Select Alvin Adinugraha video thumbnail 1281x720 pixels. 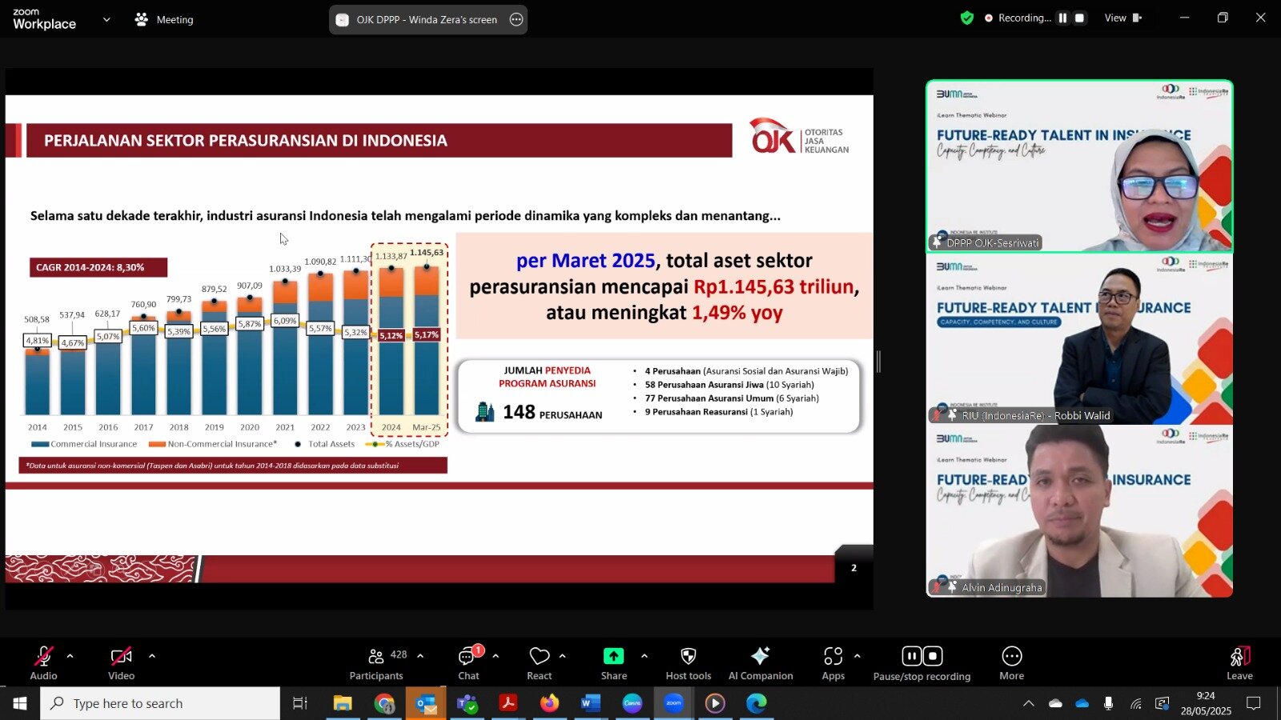[1079, 511]
